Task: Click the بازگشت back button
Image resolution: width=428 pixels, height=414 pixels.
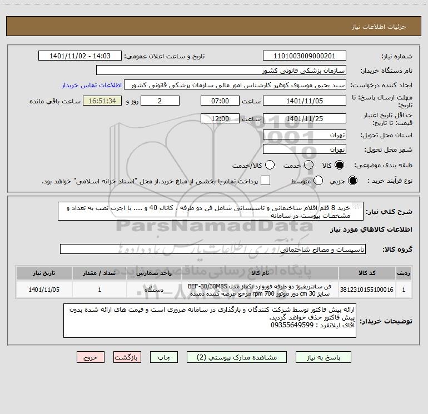Action: (x=127, y=357)
